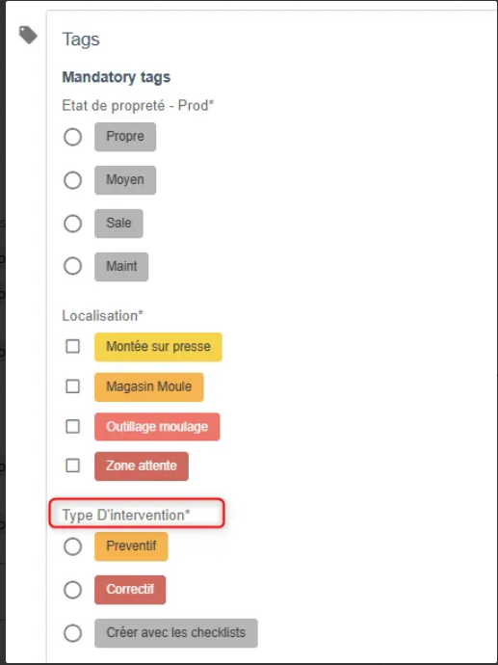Select Créer avec les checklists radio
The height and width of the screenshot is (665, 498).
click(x=73, y=633)
